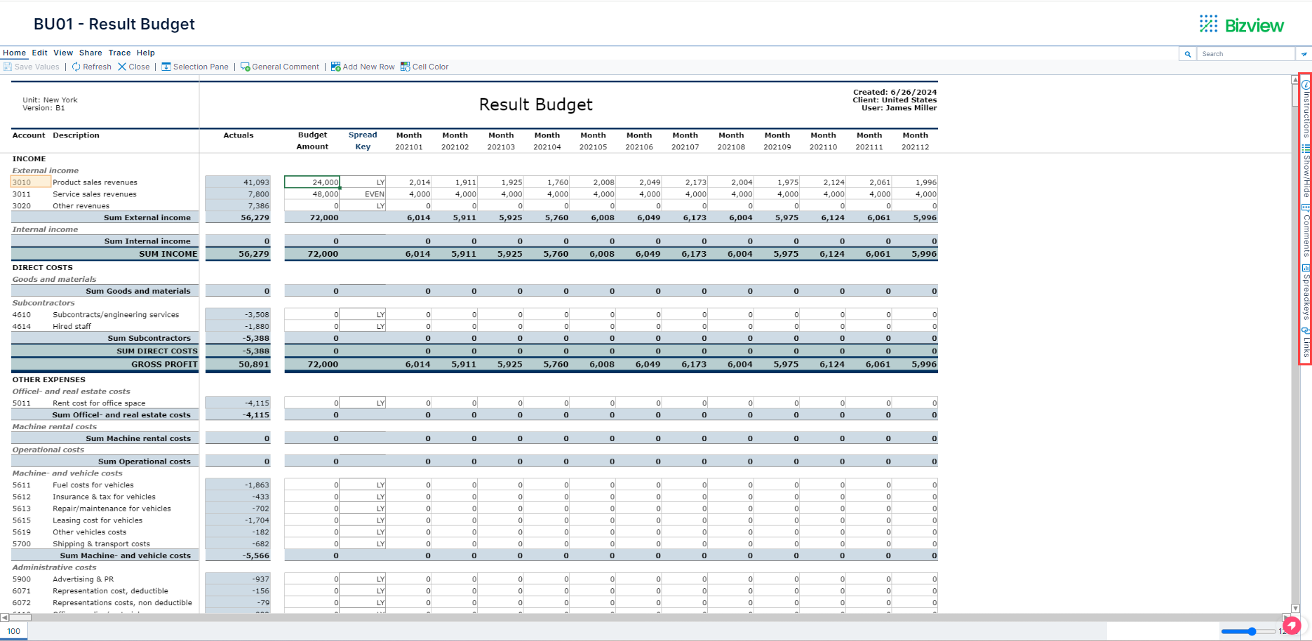Open the Trace menu
1312x641 pixels.
119,53
